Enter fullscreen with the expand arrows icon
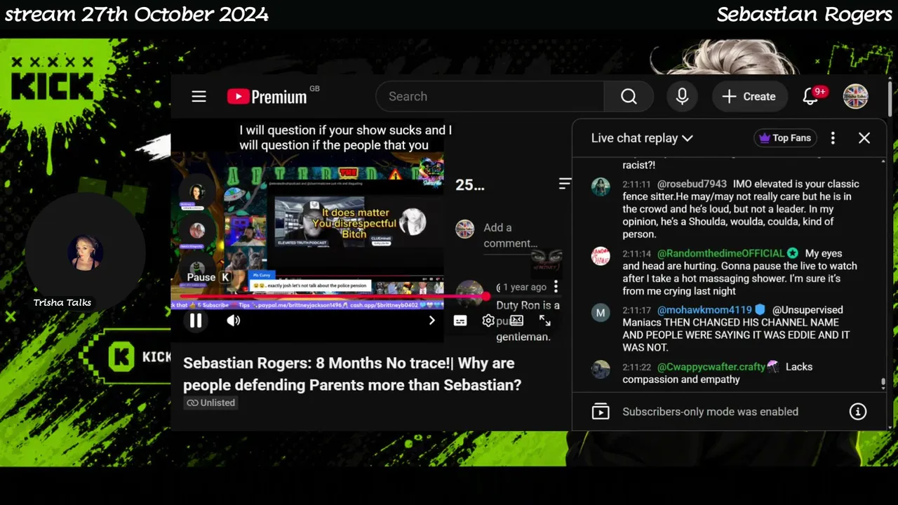Image resolution: width=898 pixels, height=505 pixels. coord(545,321)
